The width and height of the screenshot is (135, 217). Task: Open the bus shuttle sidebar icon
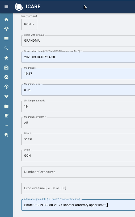[x=6, y=68]
